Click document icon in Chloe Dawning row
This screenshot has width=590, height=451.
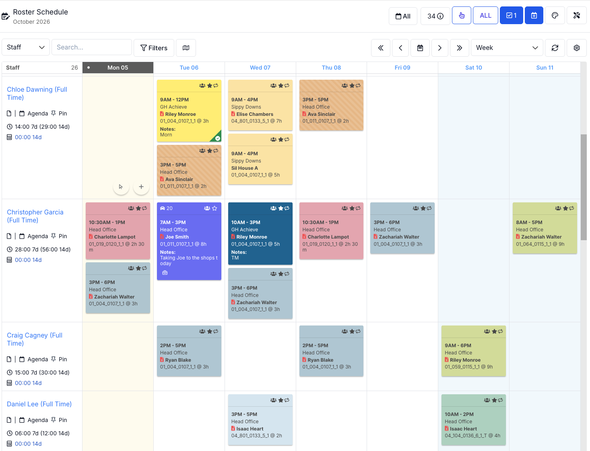pyautogui.click(x=9, y=113)
